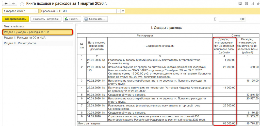
Task: Click the retail sales description in row 7
Action: click(160, 107)
